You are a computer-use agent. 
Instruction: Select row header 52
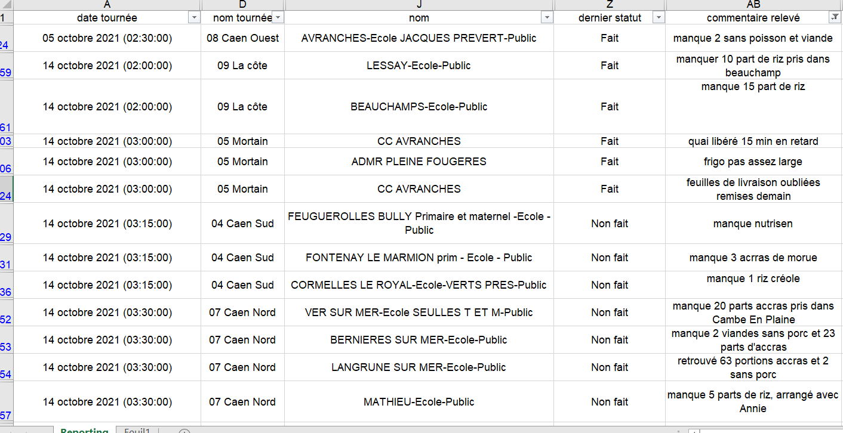tap(7, 313)
